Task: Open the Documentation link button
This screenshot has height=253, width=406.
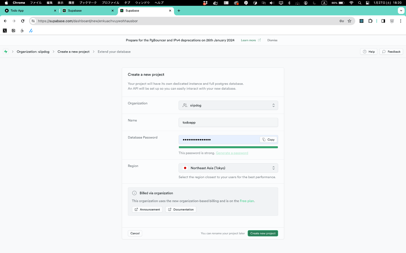Action: (x=181, y=209)
